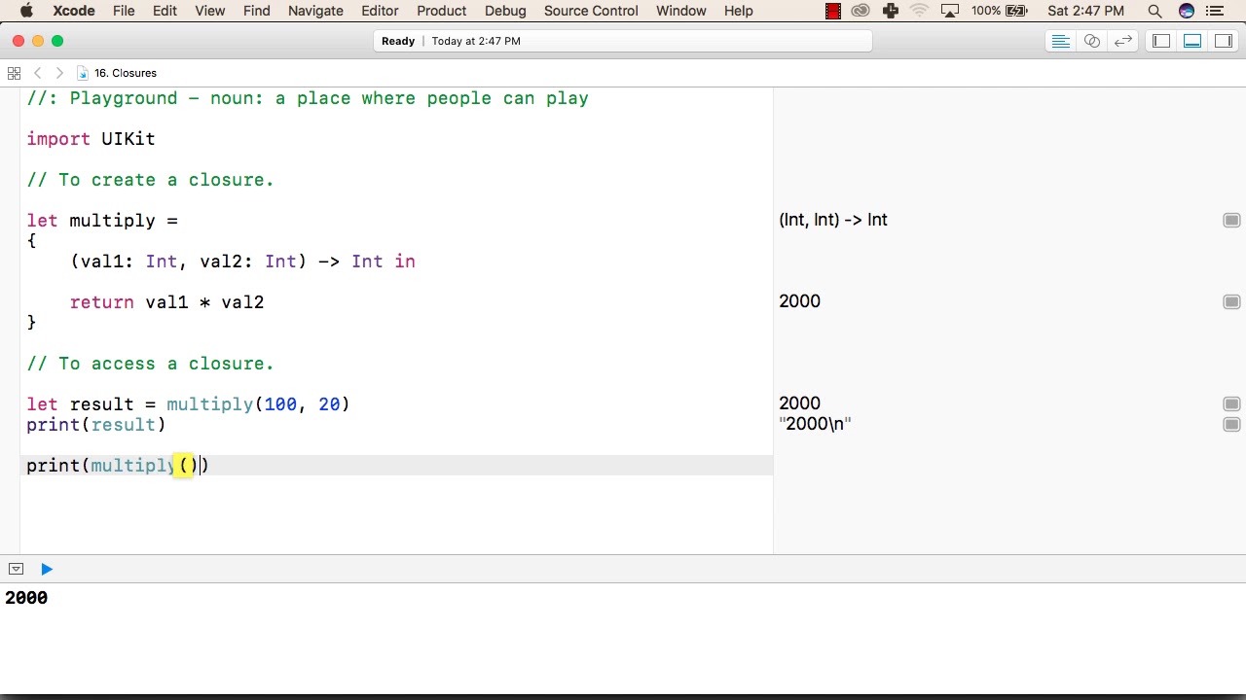Open the Navigate menu
Viewport: 1246px width, 700px height.
tap(315, 11)
